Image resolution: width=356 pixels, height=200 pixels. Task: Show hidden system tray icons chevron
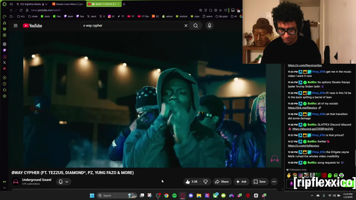point(312,196)
